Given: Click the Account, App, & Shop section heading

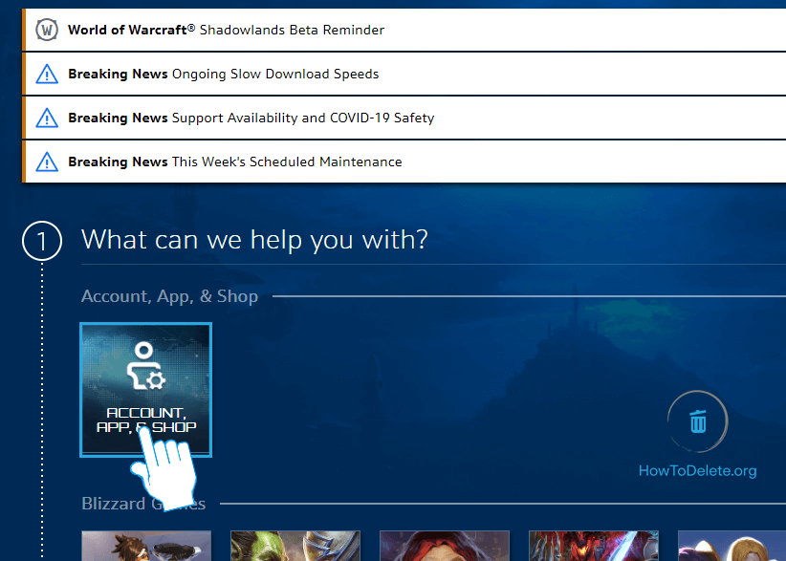Looking at the screenshot, I should pyautogui.click(x=169, y=296).
